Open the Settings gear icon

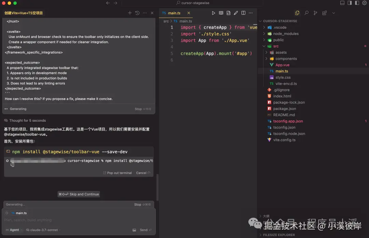click(x=364, y=3)
